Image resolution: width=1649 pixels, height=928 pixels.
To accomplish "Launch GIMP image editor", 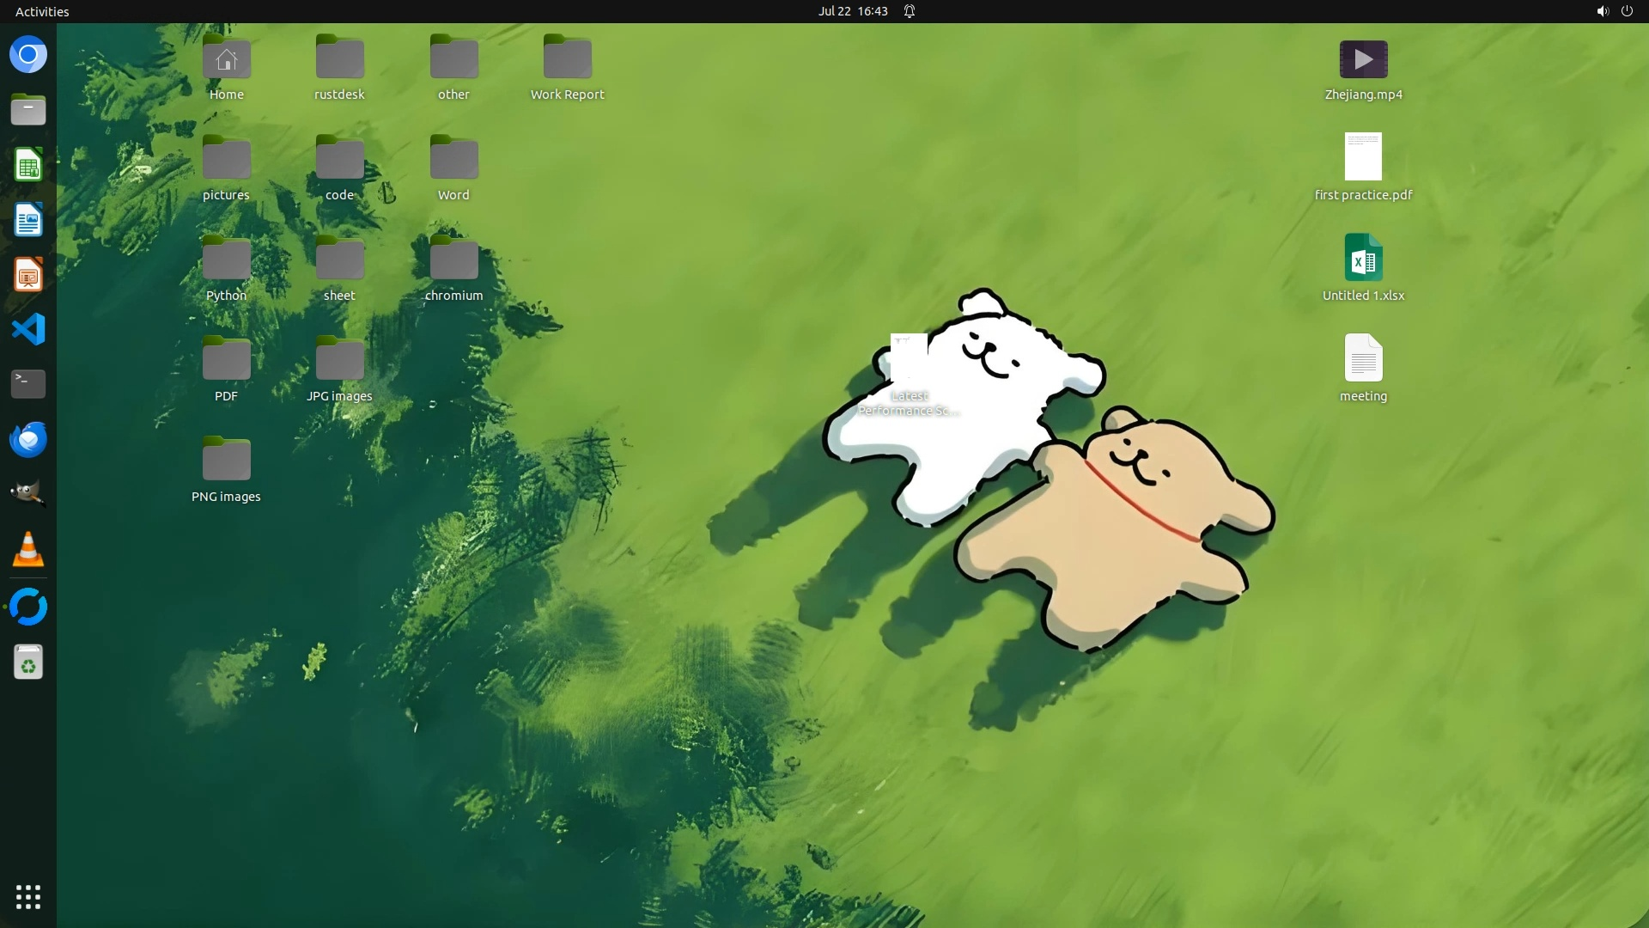I will coord(28,494).
